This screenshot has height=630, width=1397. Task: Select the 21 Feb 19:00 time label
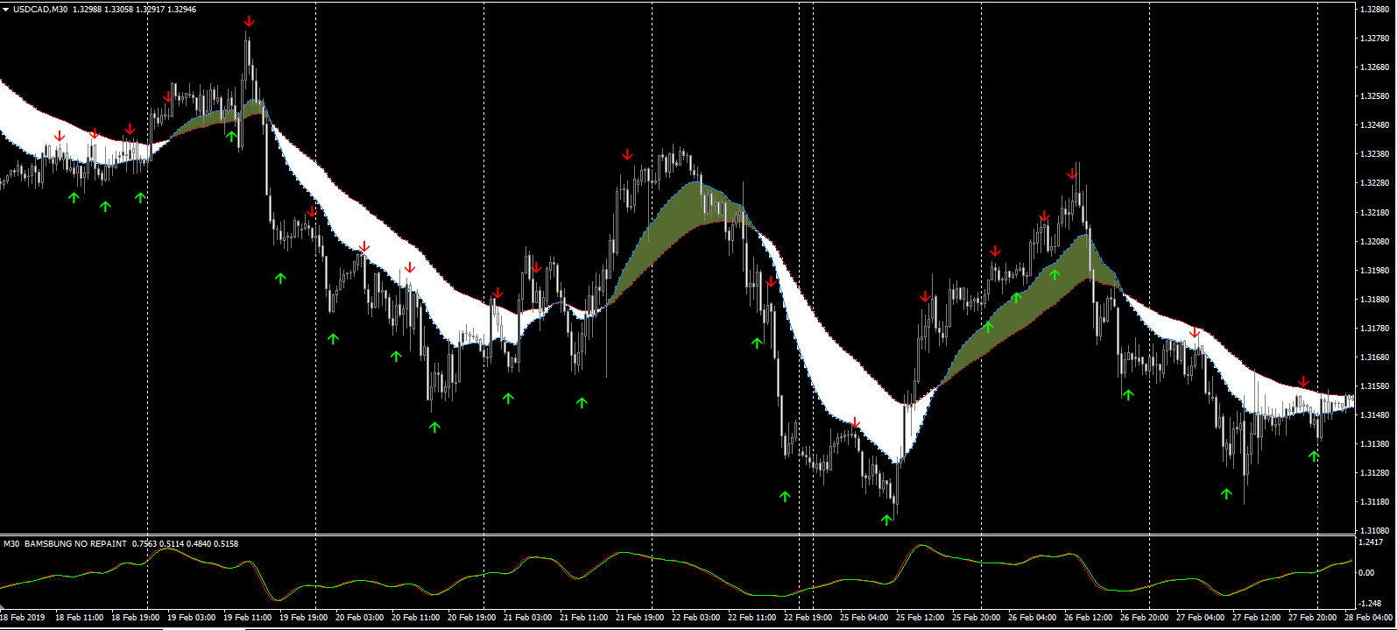click(x=639, y=618)
